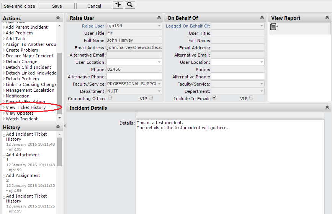Collapse the On Behalf Of panel
The width and height of the screenshot is (332, 214).
tap(262, 18)
